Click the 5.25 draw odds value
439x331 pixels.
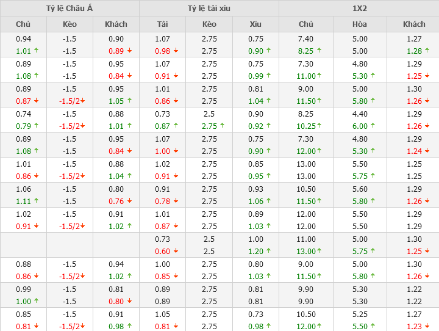tap(360, 315)
